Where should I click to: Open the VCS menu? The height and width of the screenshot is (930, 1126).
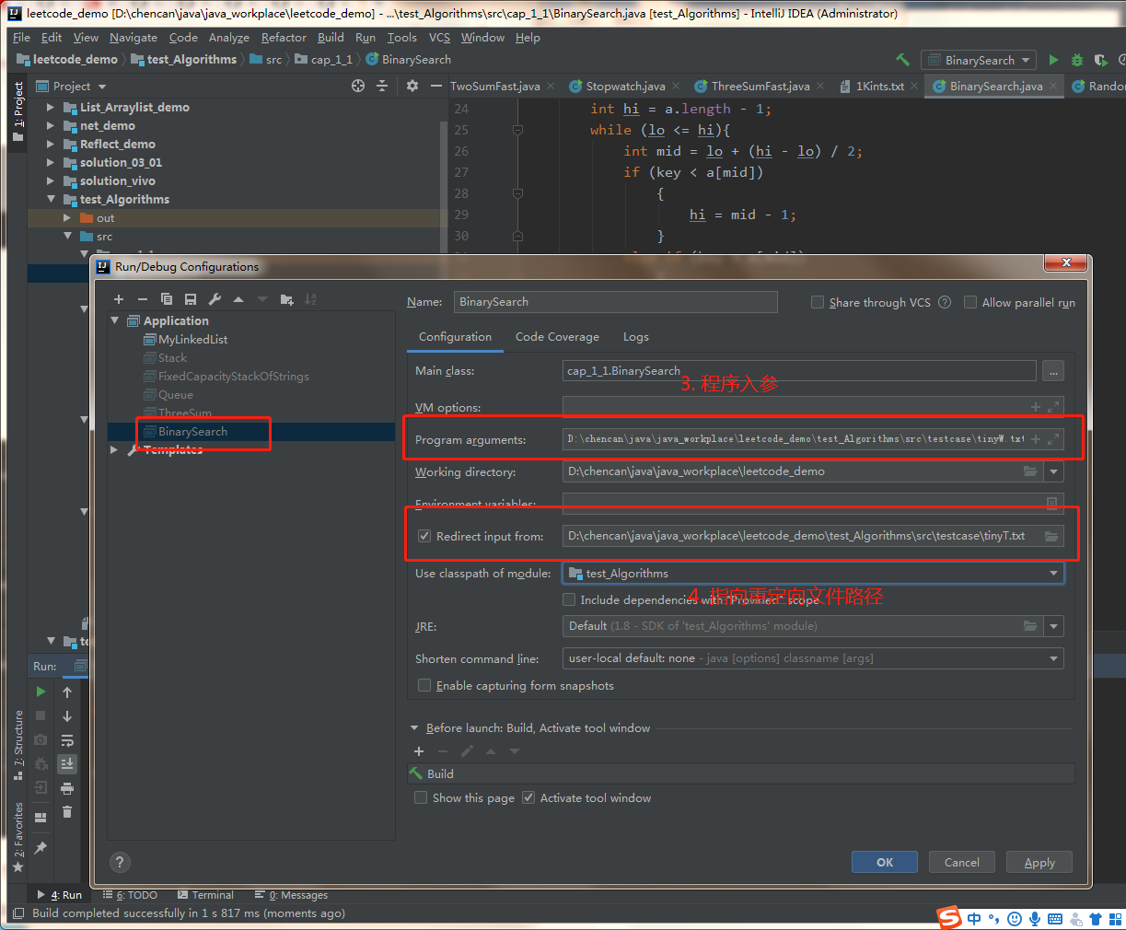439,38
